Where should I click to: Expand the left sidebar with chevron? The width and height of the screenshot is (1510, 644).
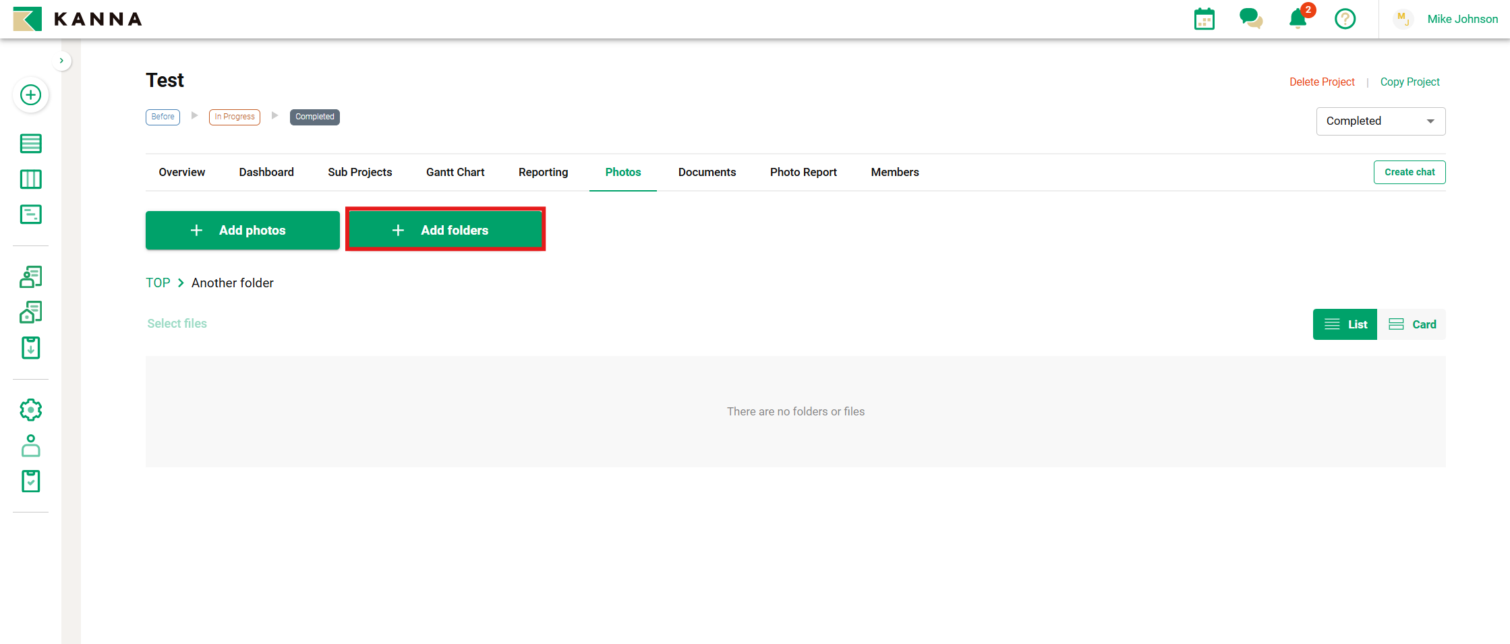(61, 61)
